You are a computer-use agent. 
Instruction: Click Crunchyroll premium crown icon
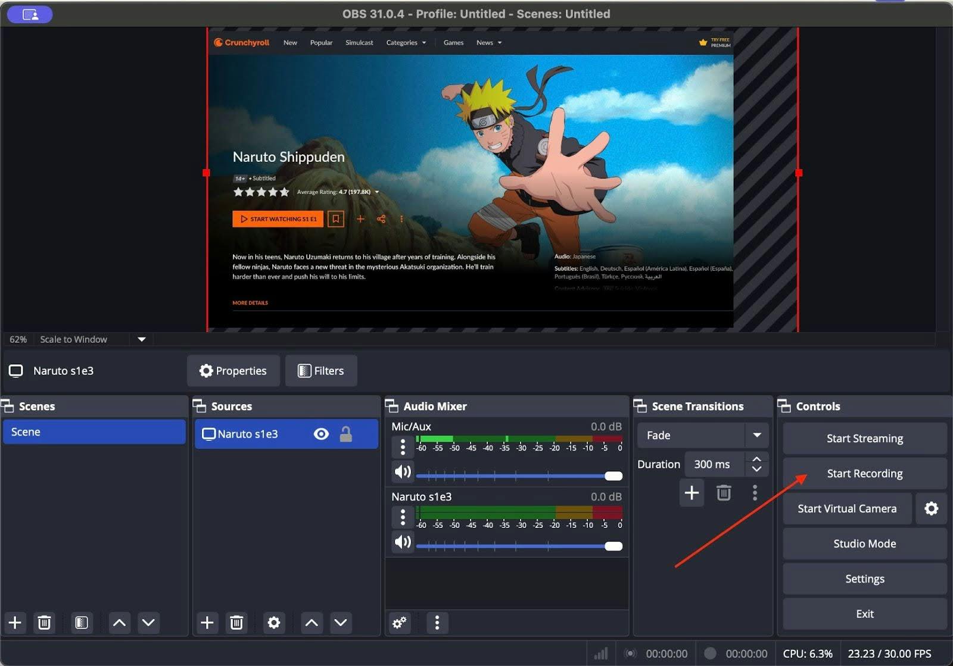pos(703,43)
